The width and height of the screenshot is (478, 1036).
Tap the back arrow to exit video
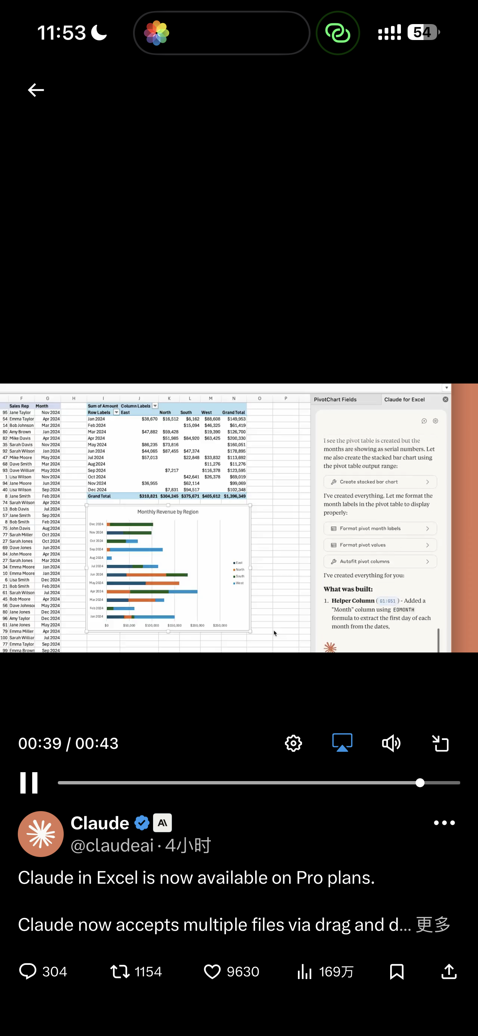tap(36, 90)
